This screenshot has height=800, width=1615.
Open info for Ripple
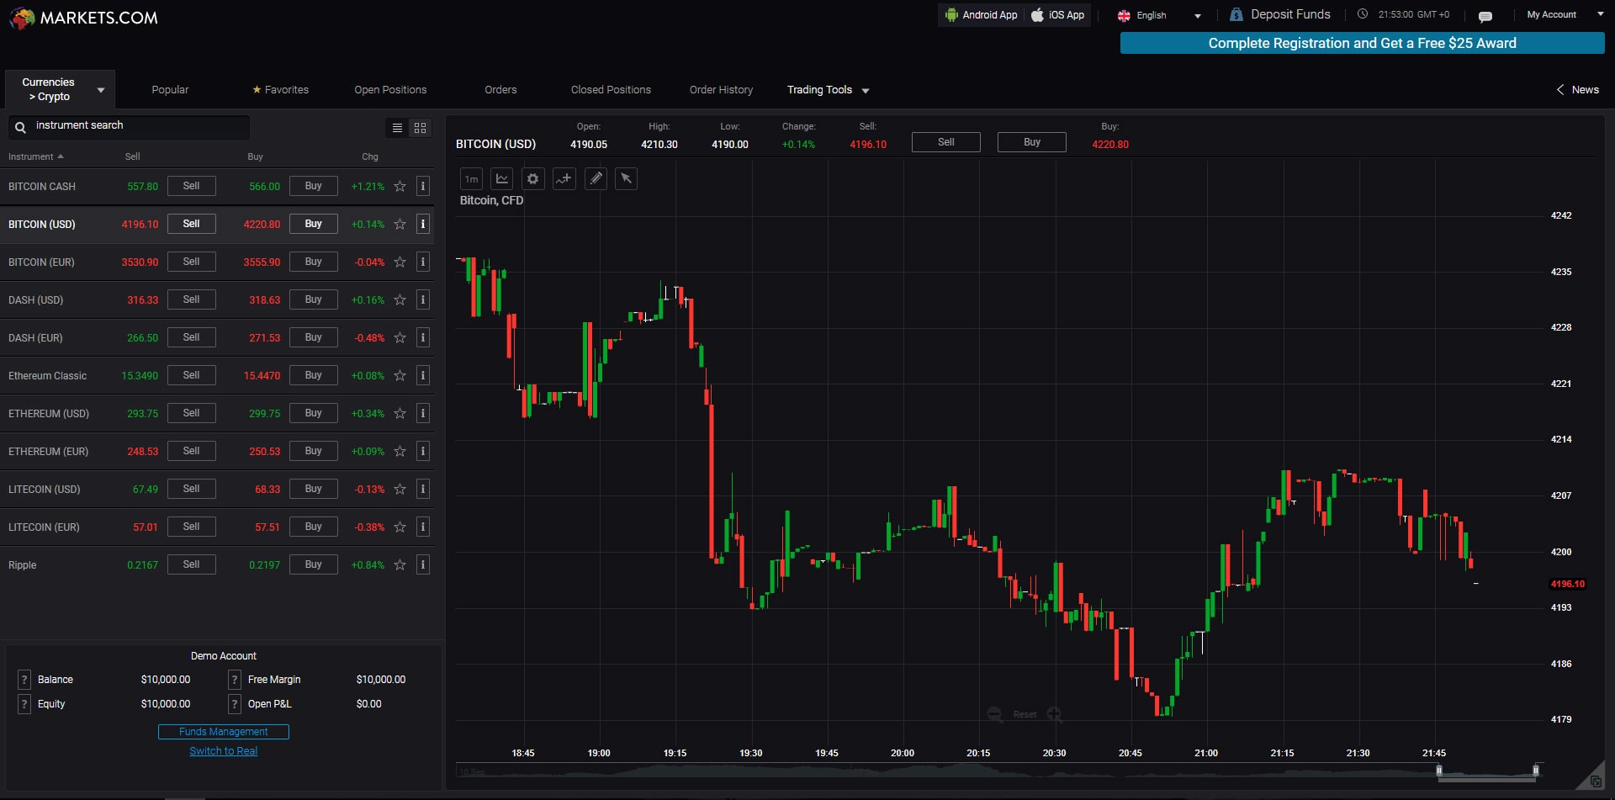[x=423, y=564]
